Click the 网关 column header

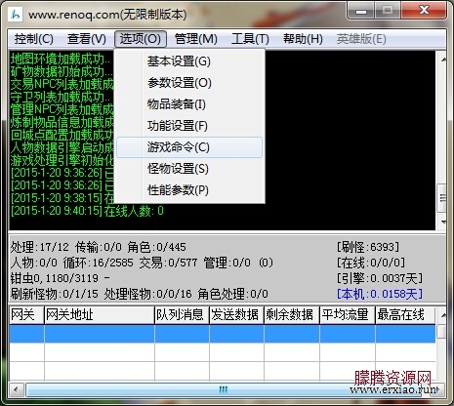tap(26, 315)
